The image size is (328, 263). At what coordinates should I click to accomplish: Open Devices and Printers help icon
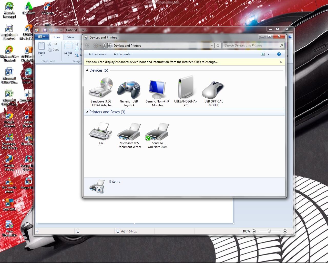coord(279,54)
